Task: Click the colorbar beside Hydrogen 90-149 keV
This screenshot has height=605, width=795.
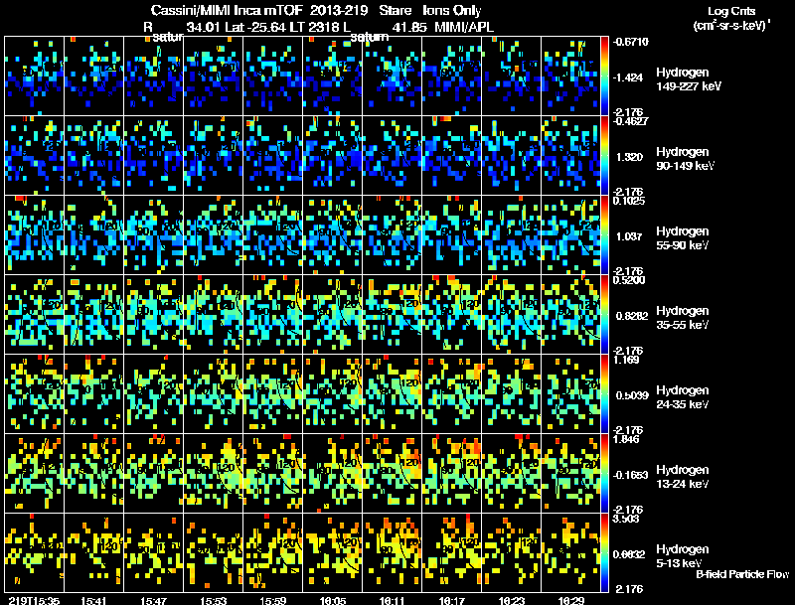Action: pyautogui.click(x=604, y=156)
